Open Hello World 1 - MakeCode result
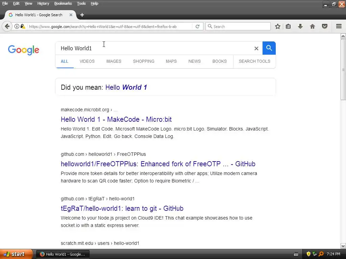Screen dimensions: 346x259 point(116,119)
